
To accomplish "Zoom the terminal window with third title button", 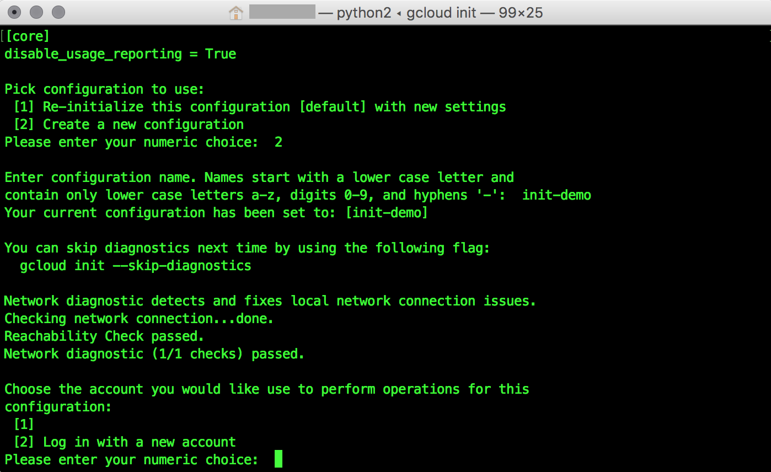I will (x=58, y=12).
